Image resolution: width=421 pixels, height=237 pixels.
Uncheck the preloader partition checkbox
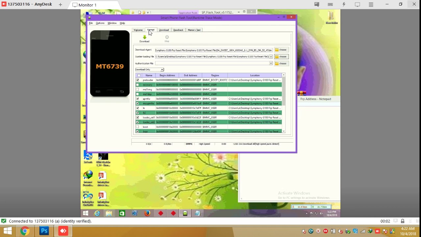[x=137, y=80]
